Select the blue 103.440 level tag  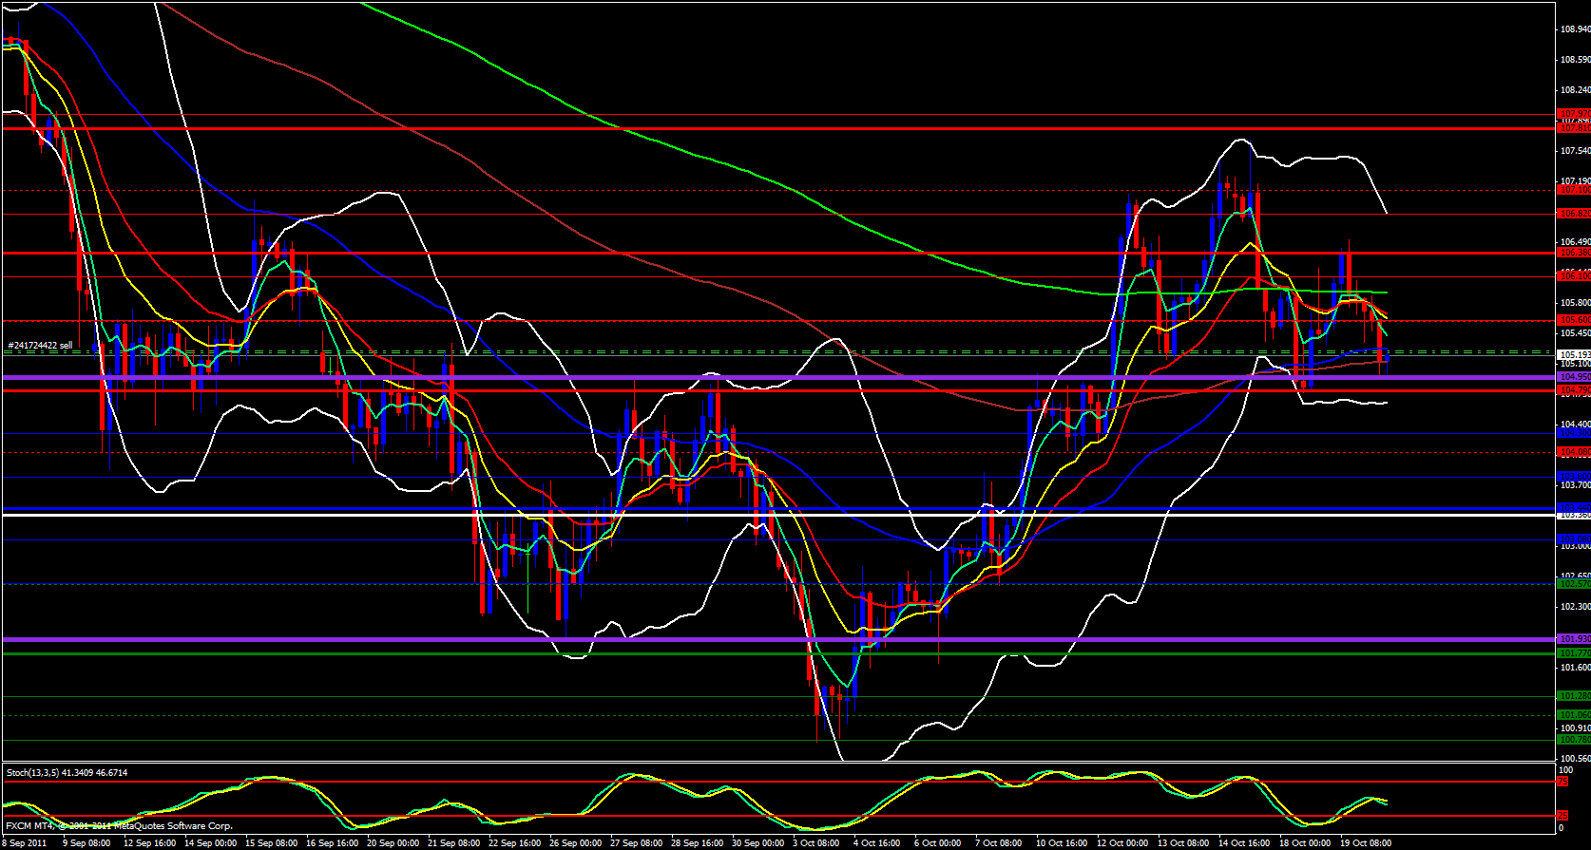click(x=1574, y=508)
